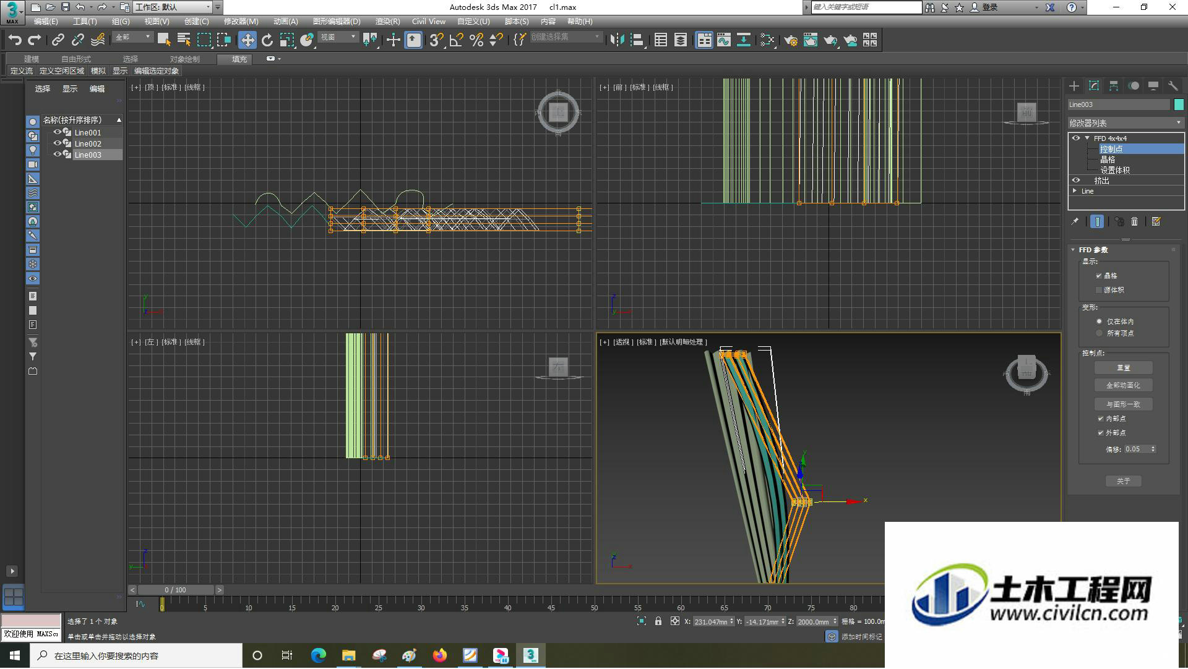Click the 与图形一致 button
Image resolution: width=1188 pixels, height=669 pixels.
click(1123, 404)
